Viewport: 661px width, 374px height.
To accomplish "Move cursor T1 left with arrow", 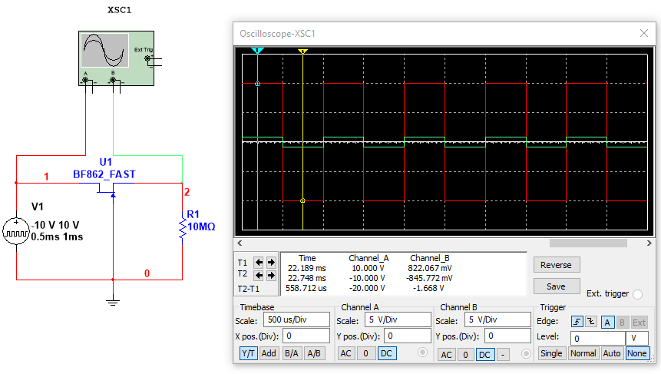I will (259, 263).
